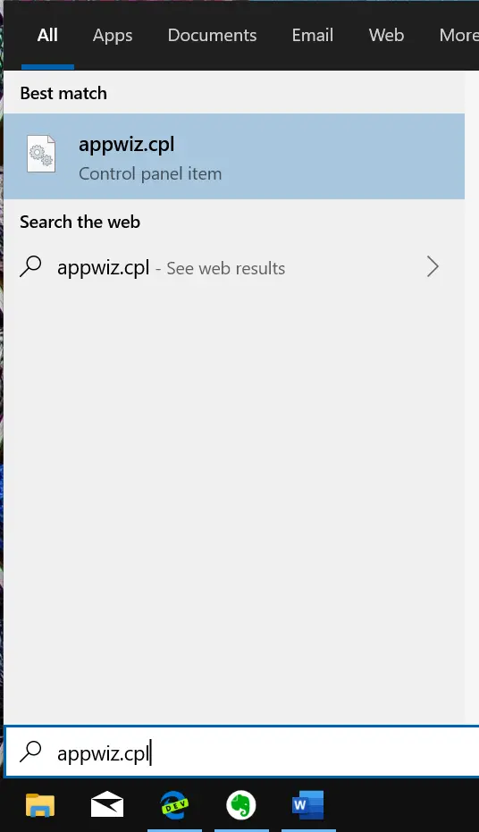The height and width of the screenshot is (832, 479).
Task: Switch to the Apps filter tab
Action: point(113,35)
